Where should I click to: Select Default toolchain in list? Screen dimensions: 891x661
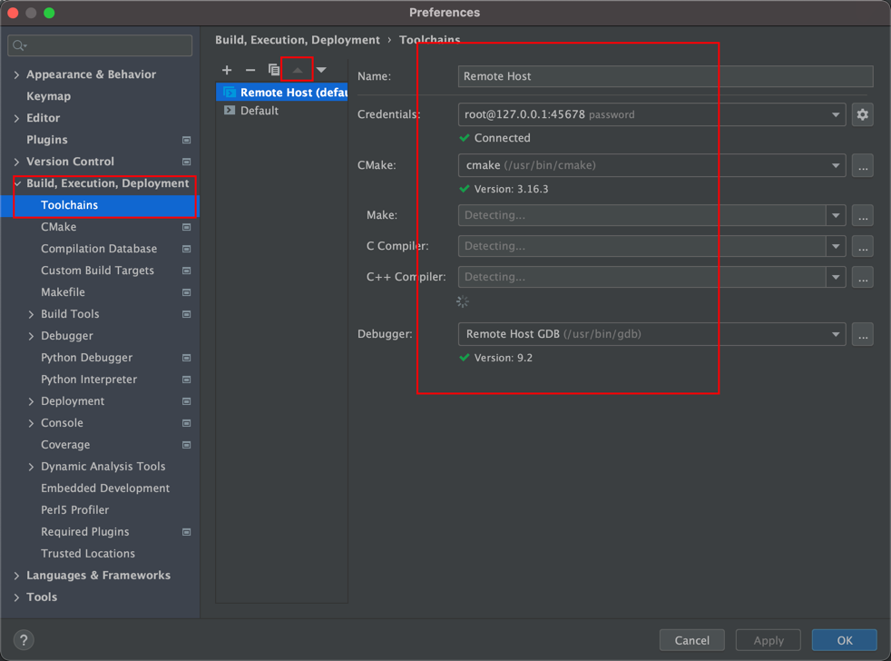(x=259, y=111)
